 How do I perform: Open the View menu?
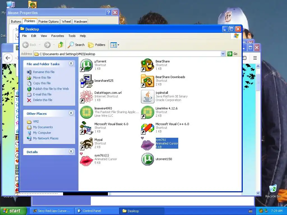pyautogui.click(x=44, y=36)
